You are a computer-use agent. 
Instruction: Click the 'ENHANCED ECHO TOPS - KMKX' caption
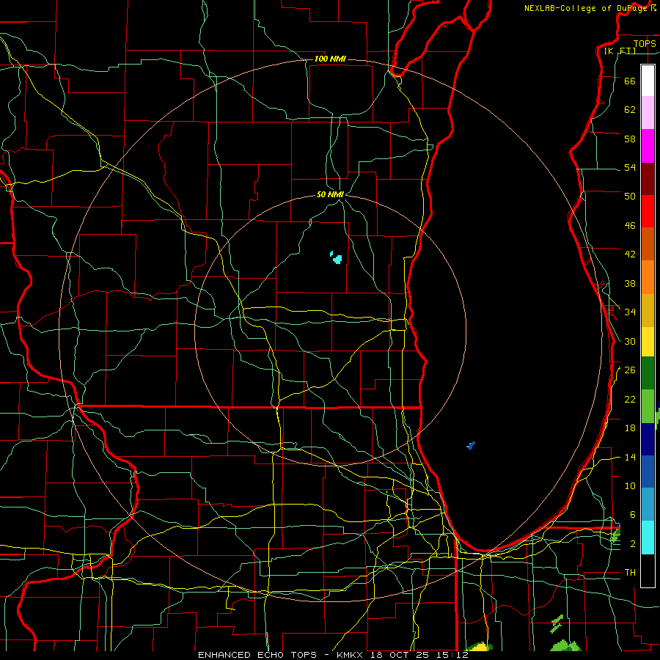pyautogui.click(x=282, y=655)
